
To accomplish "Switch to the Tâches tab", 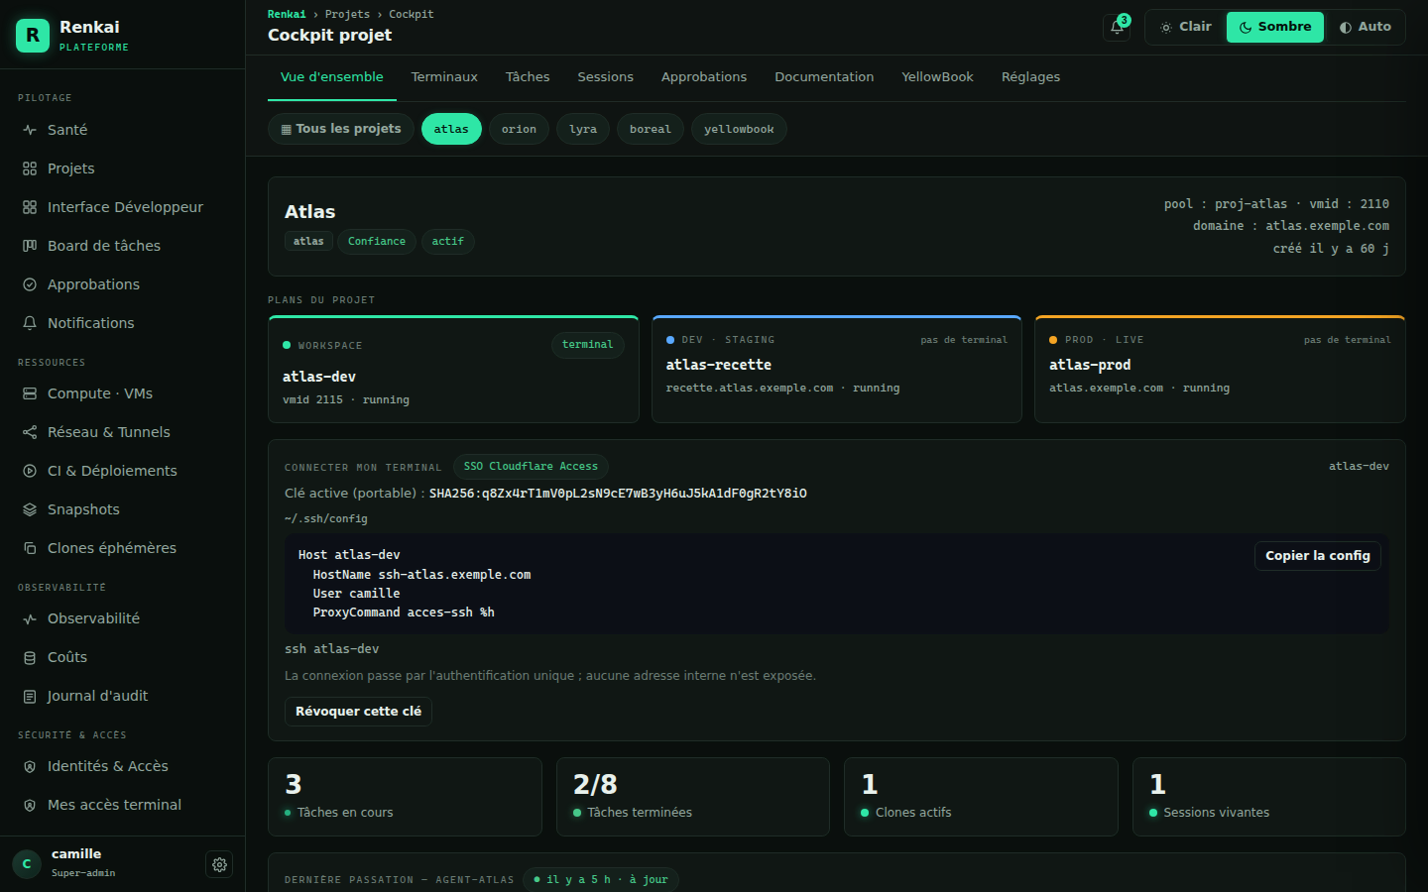I will tap(528, 77).
